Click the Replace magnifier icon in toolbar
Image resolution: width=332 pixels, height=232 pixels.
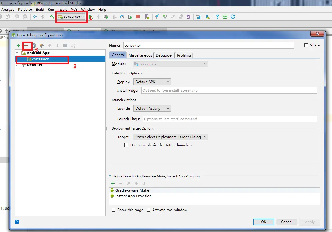(x=25, y=17)
